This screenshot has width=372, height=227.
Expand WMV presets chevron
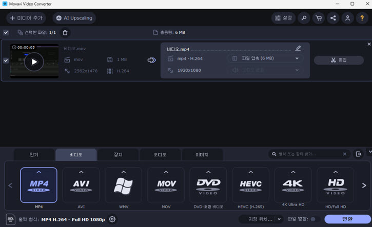point(124,172)
